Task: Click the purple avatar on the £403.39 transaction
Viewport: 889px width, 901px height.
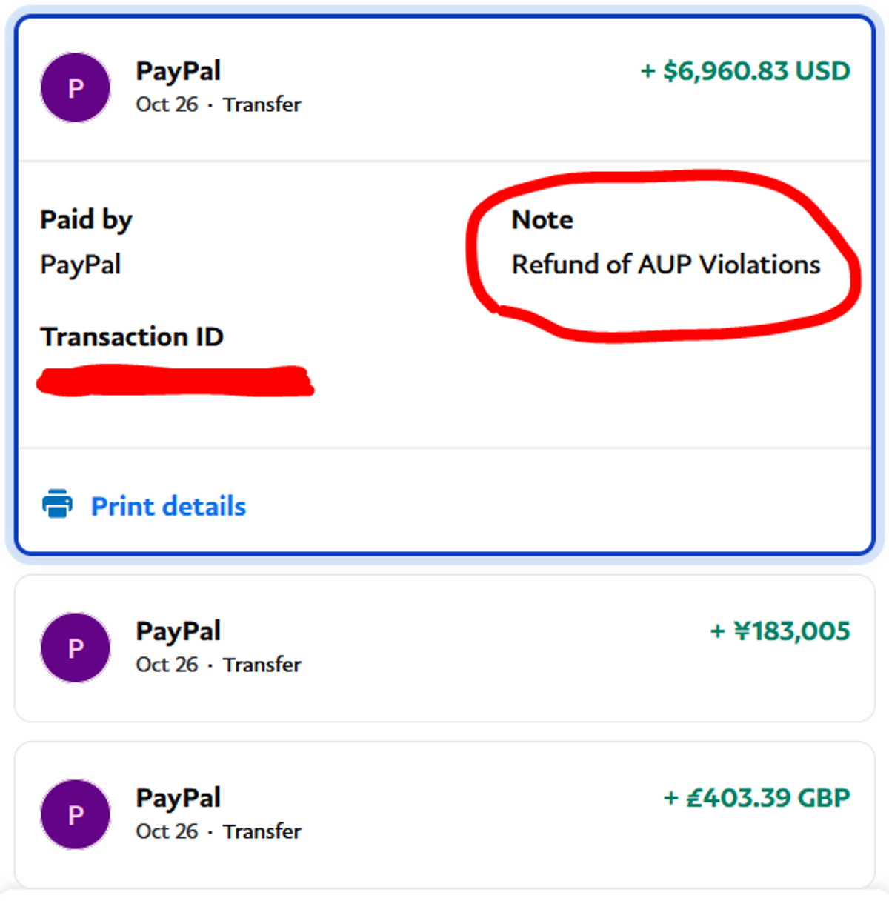Action: coord(76,815)
